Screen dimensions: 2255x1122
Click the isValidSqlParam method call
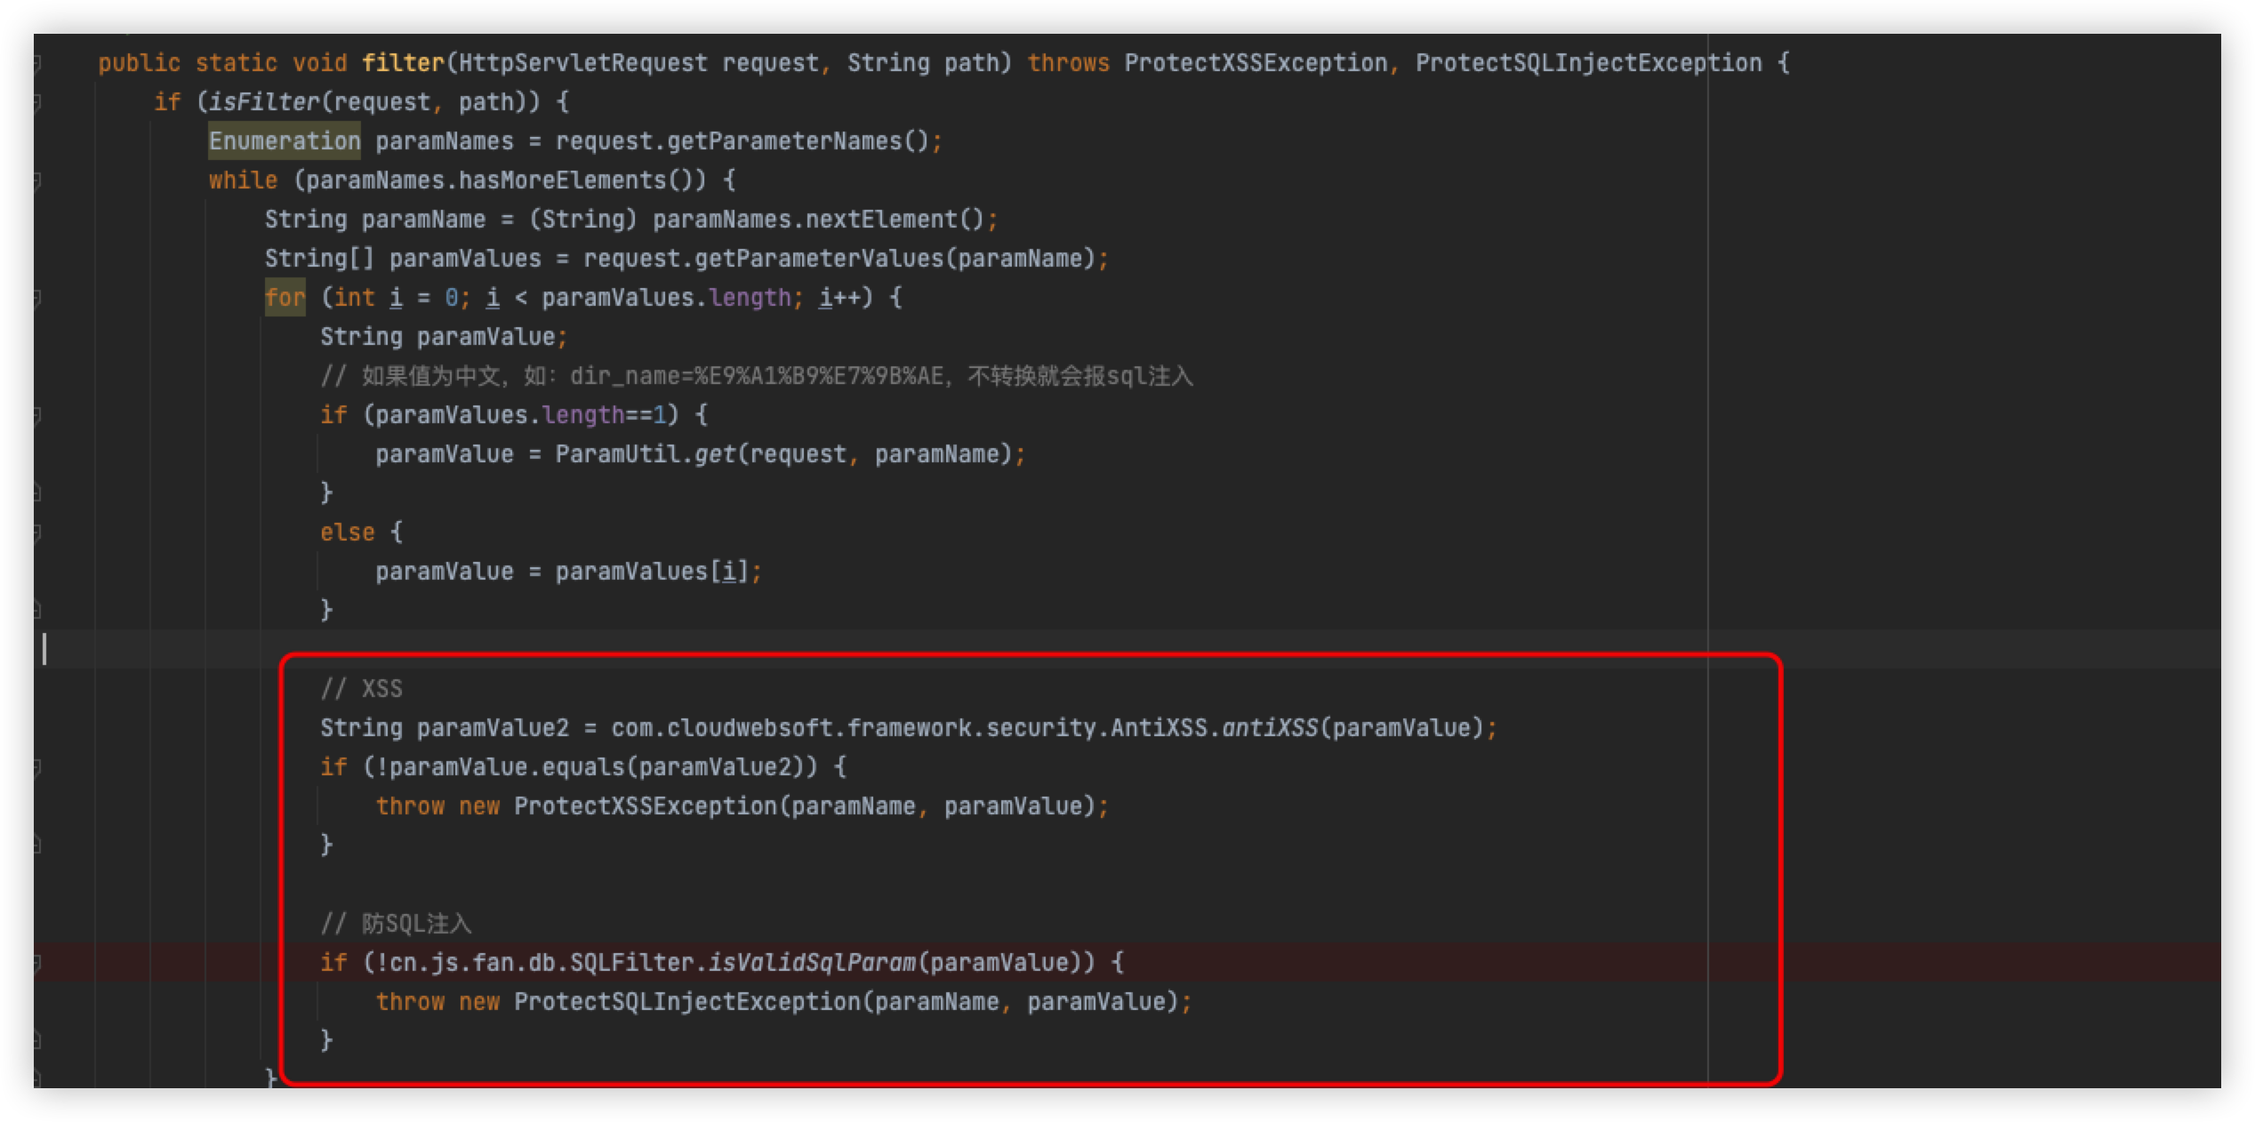[x=811, y=963]
